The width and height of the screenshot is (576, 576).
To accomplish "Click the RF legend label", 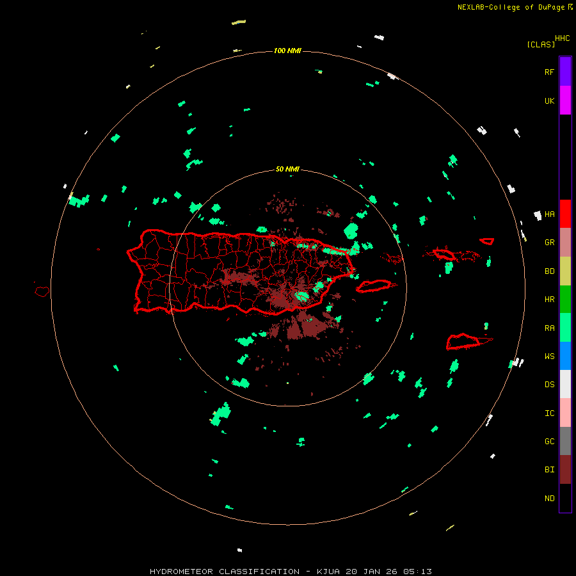I will [549, 72].
